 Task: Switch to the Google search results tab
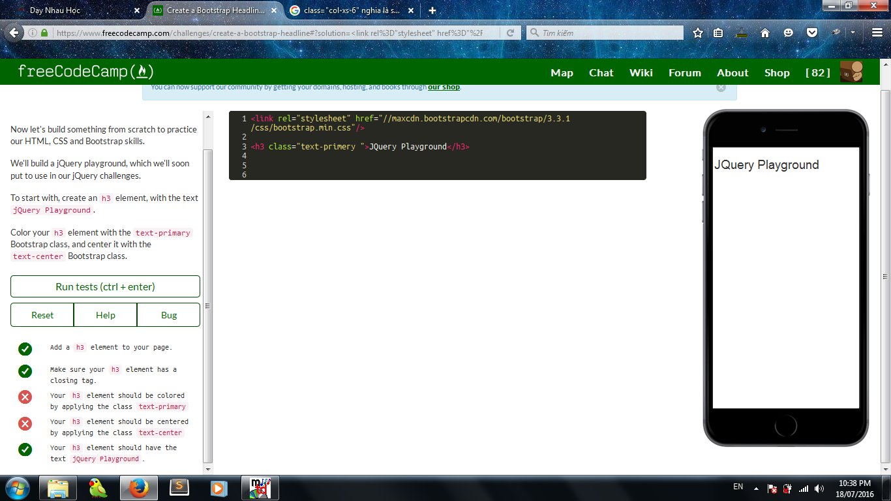[349, 10]
